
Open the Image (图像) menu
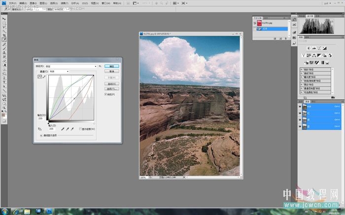pos(33,3)
